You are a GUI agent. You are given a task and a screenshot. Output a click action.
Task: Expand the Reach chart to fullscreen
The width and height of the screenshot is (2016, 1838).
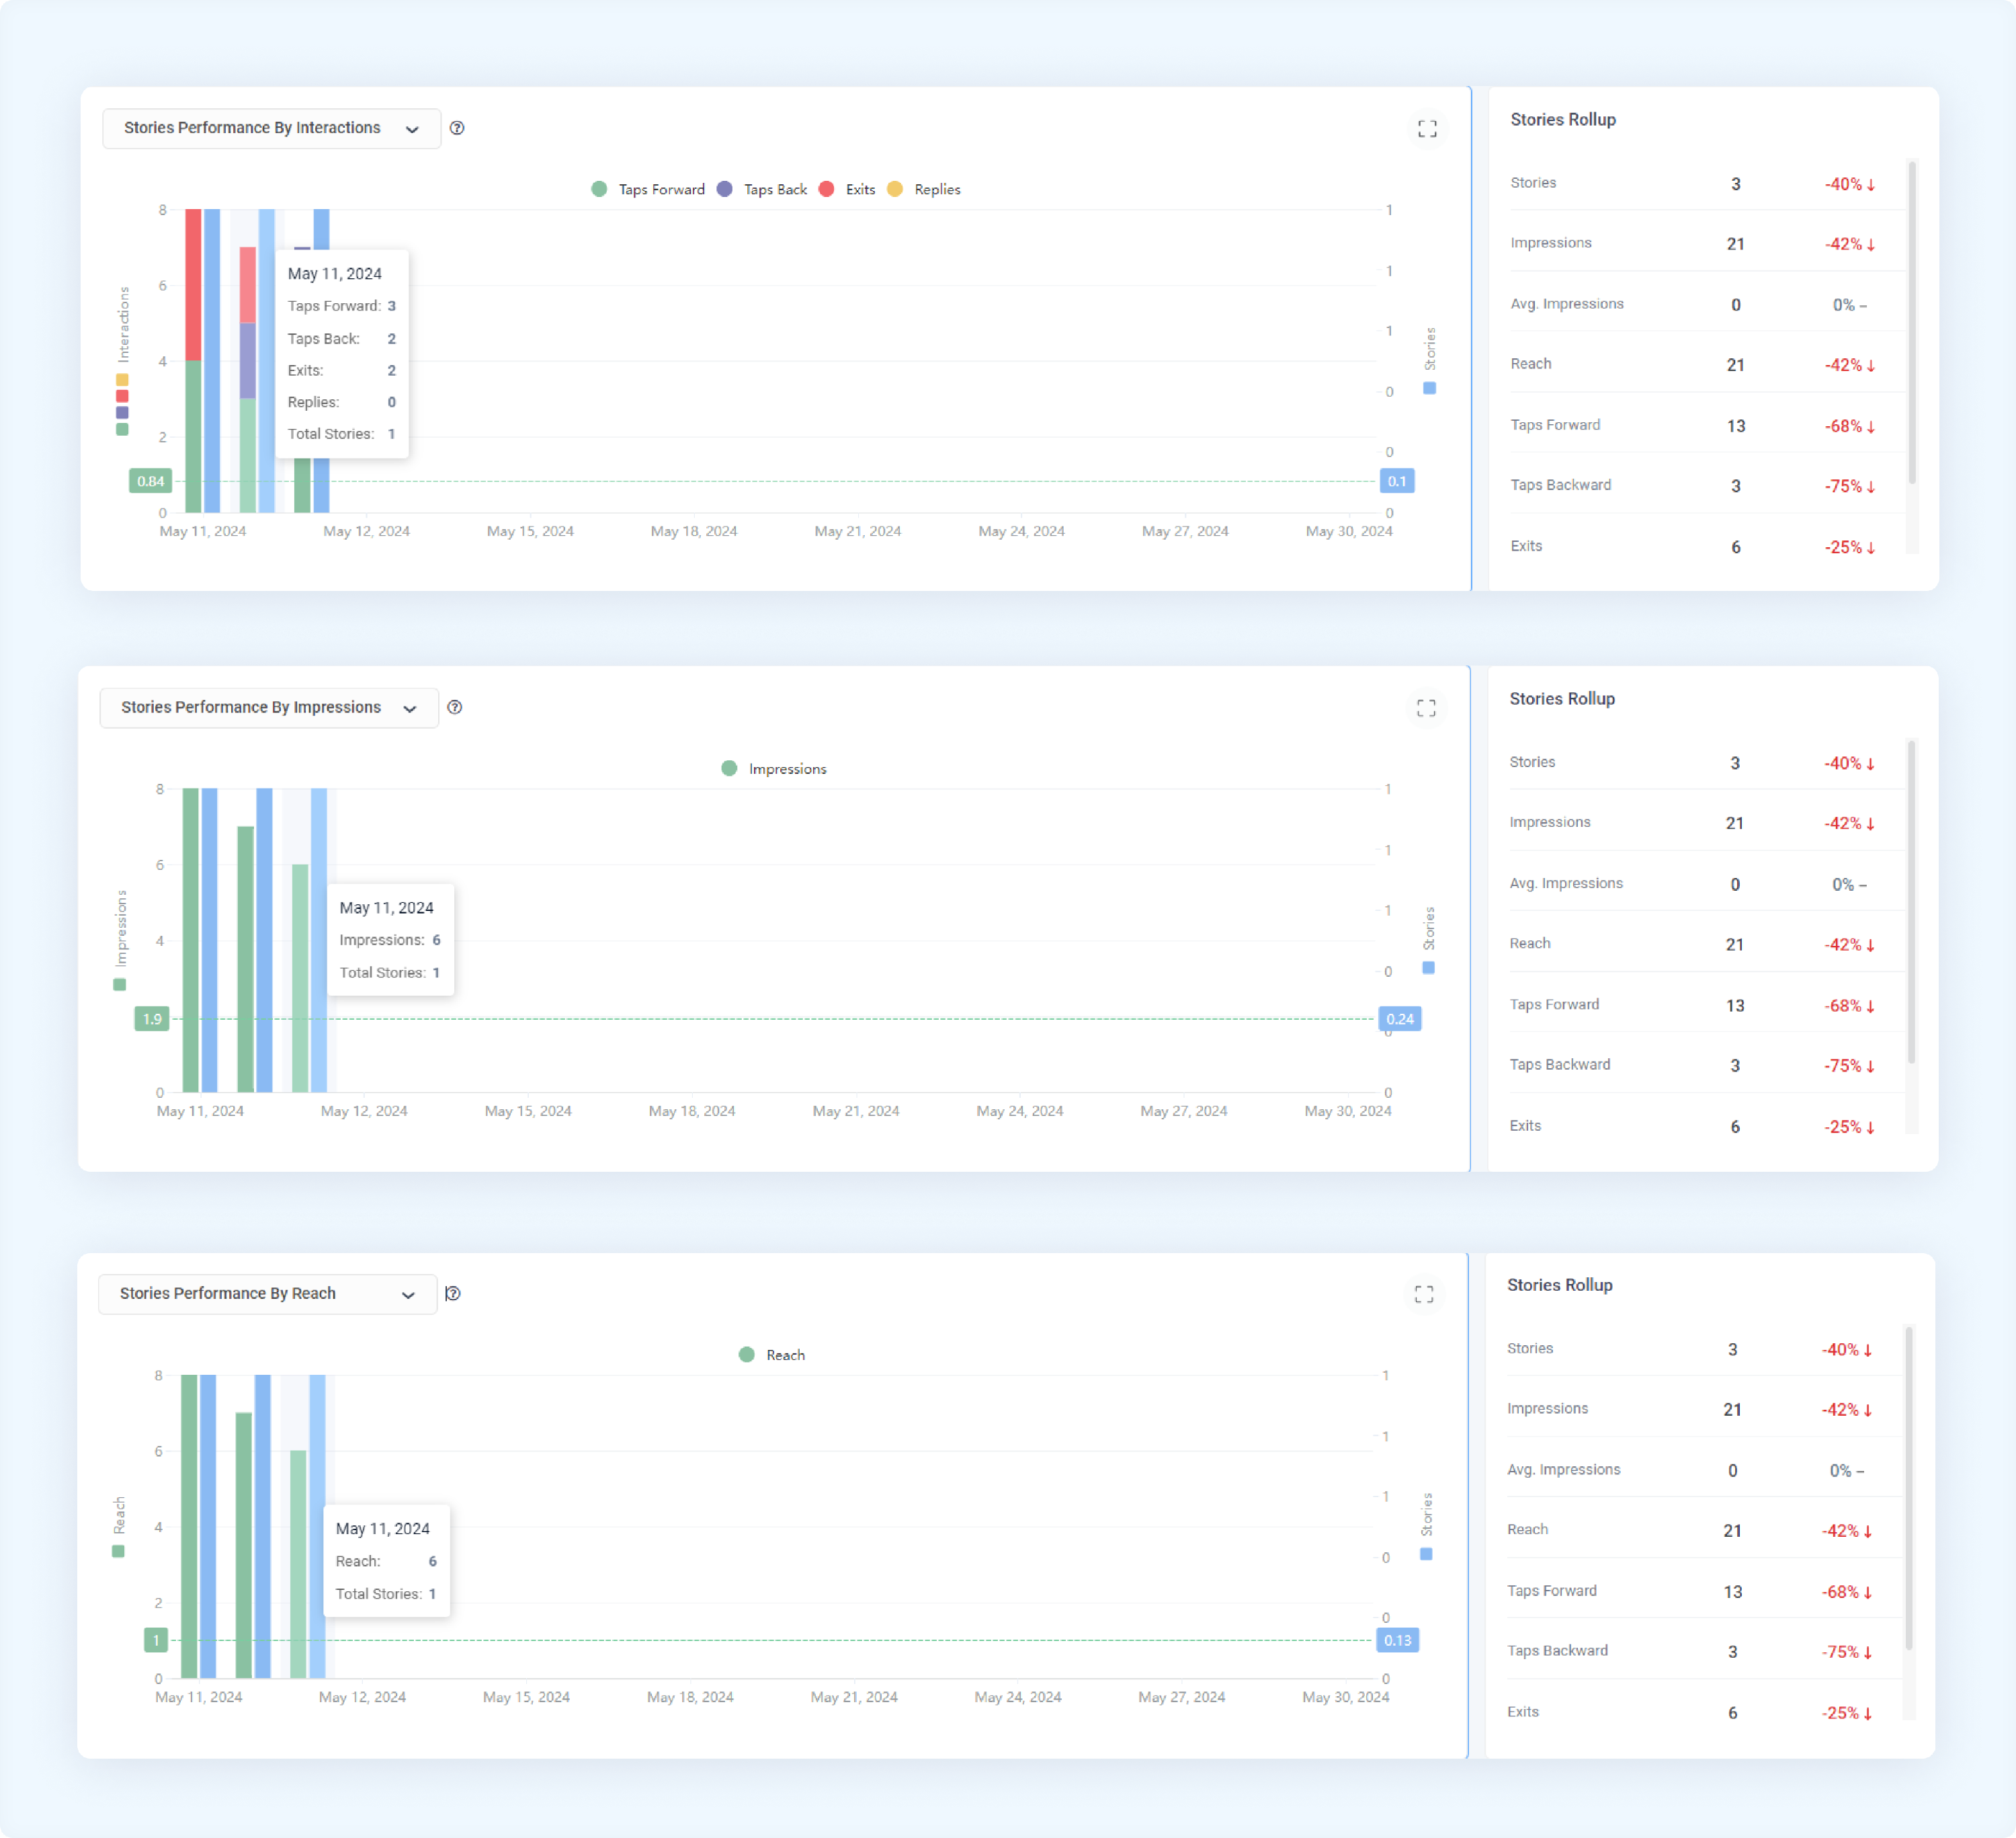pyautogui.click(x=1424, y=1295)
